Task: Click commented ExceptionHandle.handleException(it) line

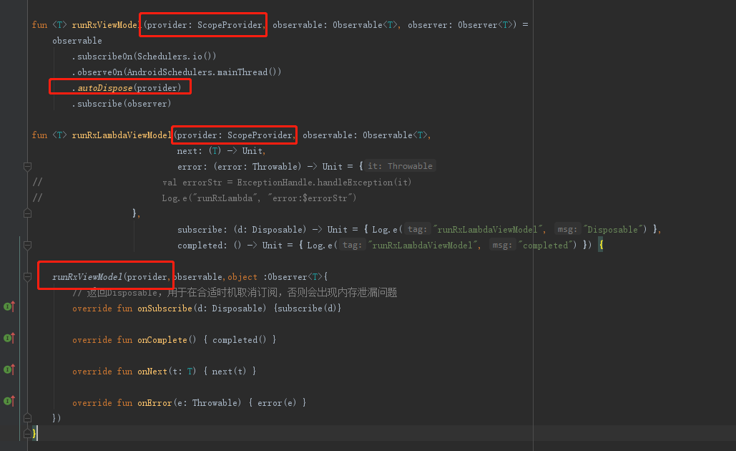Action: [x=287, y=183]
